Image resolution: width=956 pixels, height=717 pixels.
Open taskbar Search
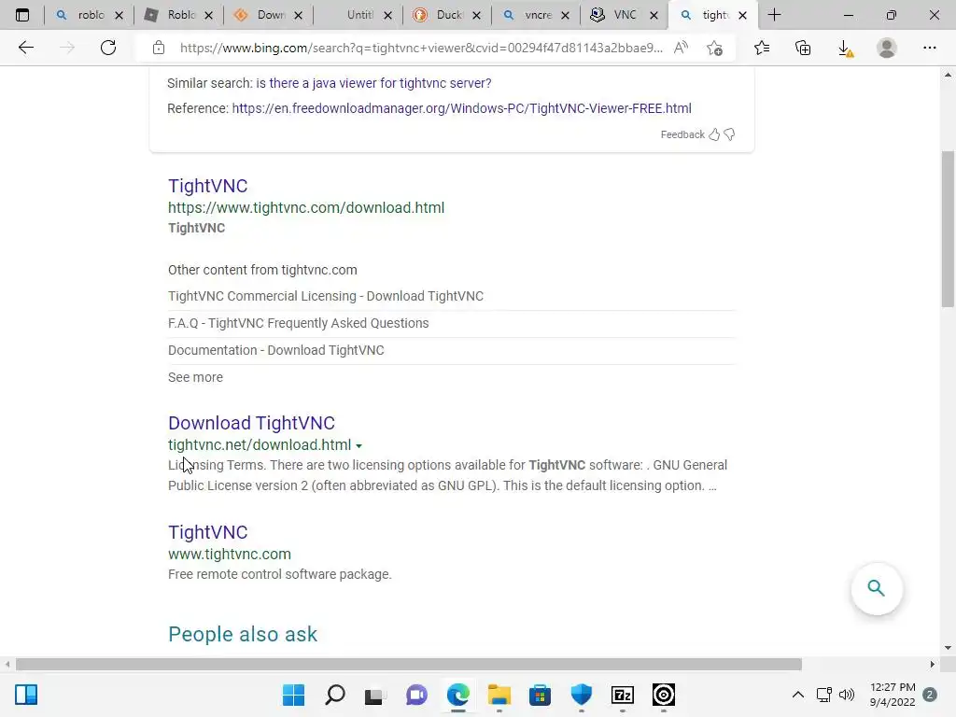[335, 695]
